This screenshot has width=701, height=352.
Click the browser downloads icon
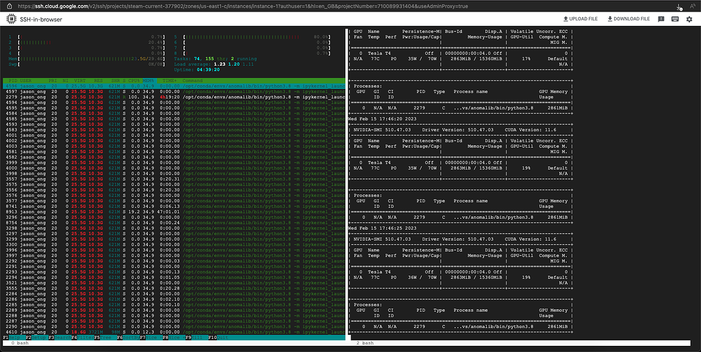coord(678,5)
